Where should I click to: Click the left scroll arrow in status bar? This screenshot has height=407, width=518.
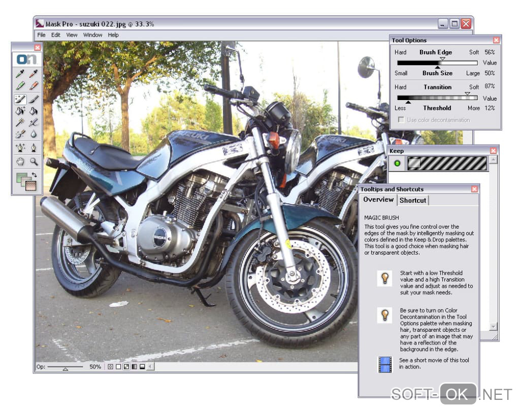point(150,367)
